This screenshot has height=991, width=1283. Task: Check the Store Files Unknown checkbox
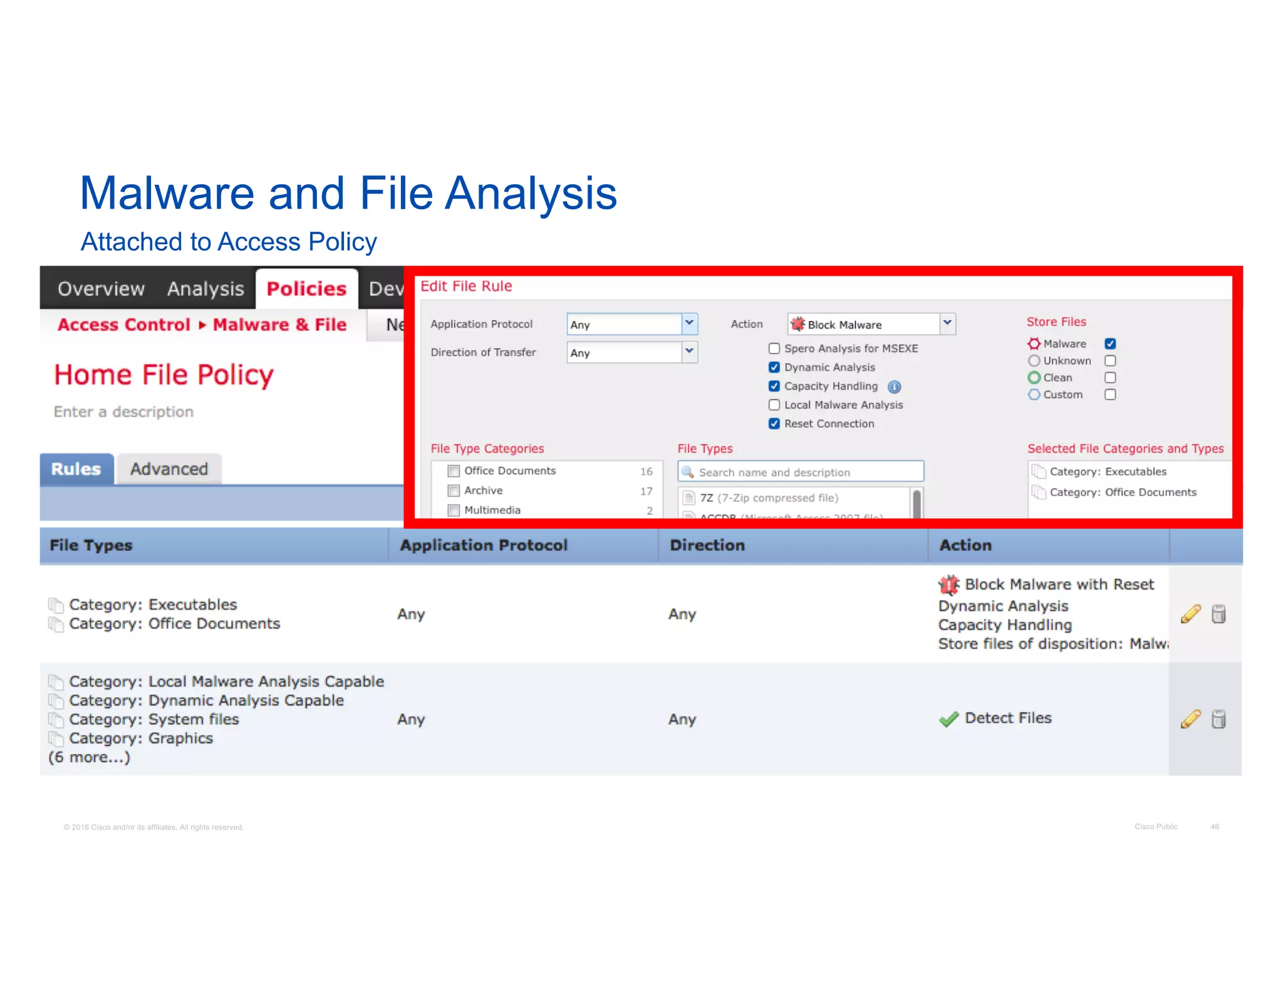click(x=1110, y=361)
